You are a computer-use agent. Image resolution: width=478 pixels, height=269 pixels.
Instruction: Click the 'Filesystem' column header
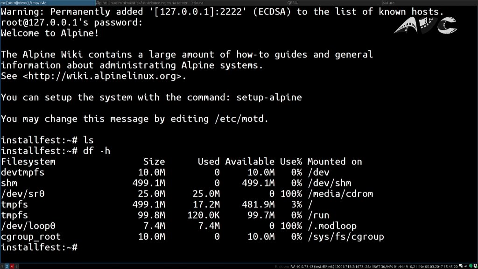tap(28, 162)
